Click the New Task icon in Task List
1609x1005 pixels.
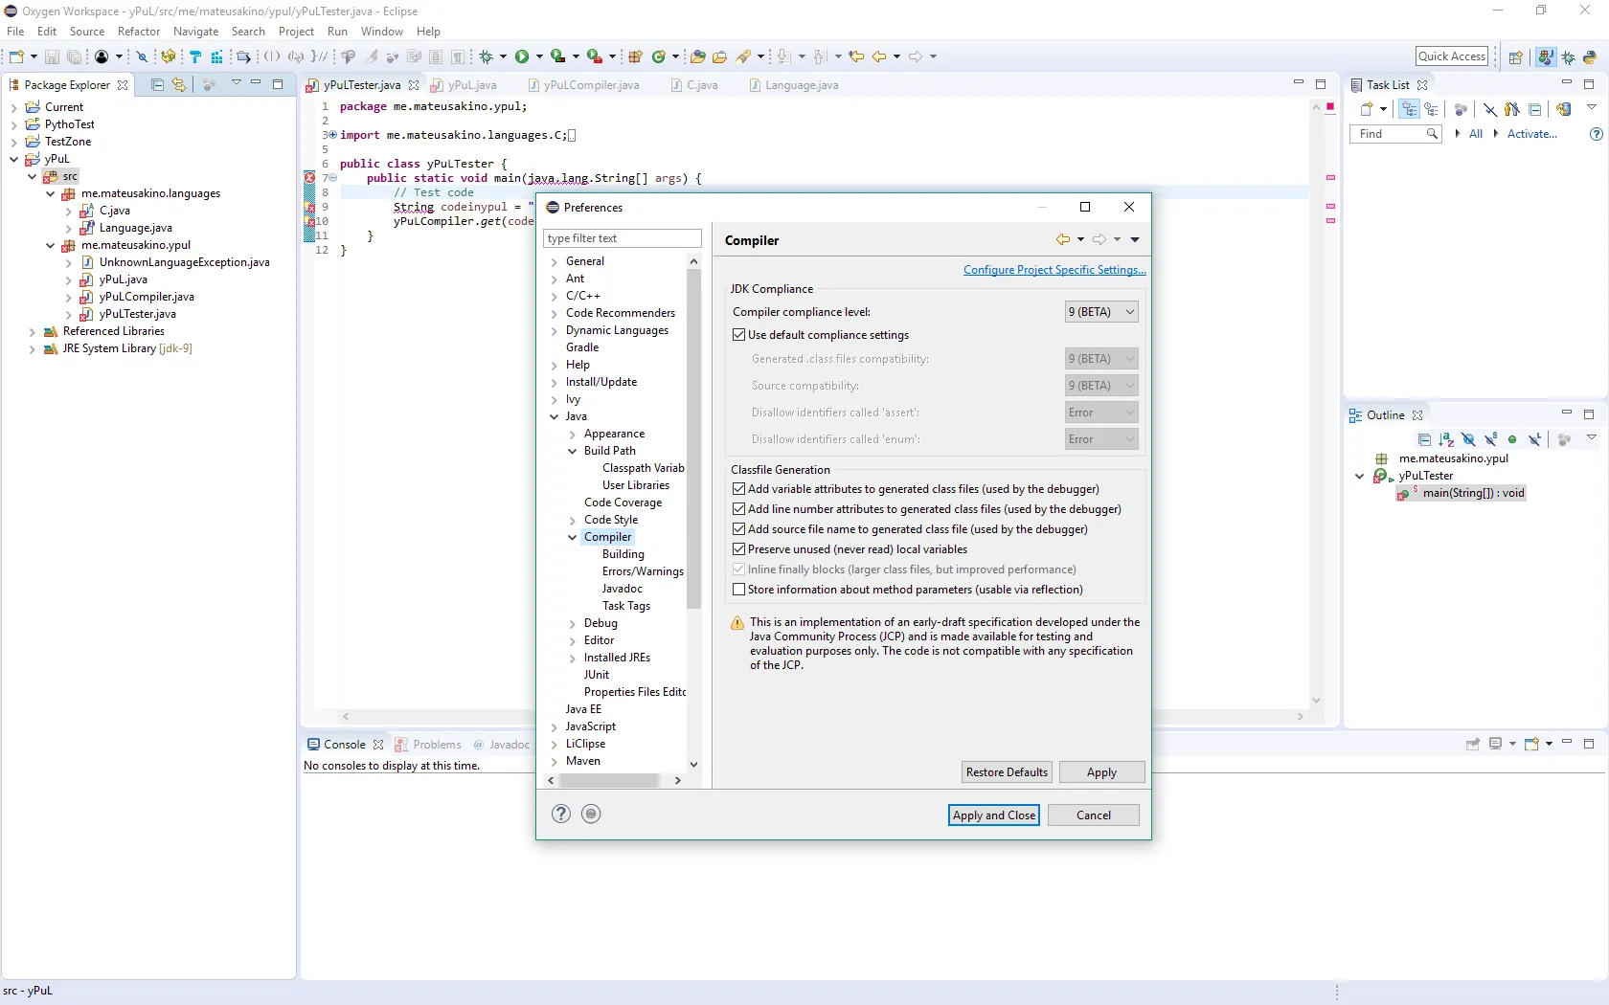tap(1367, 109)
